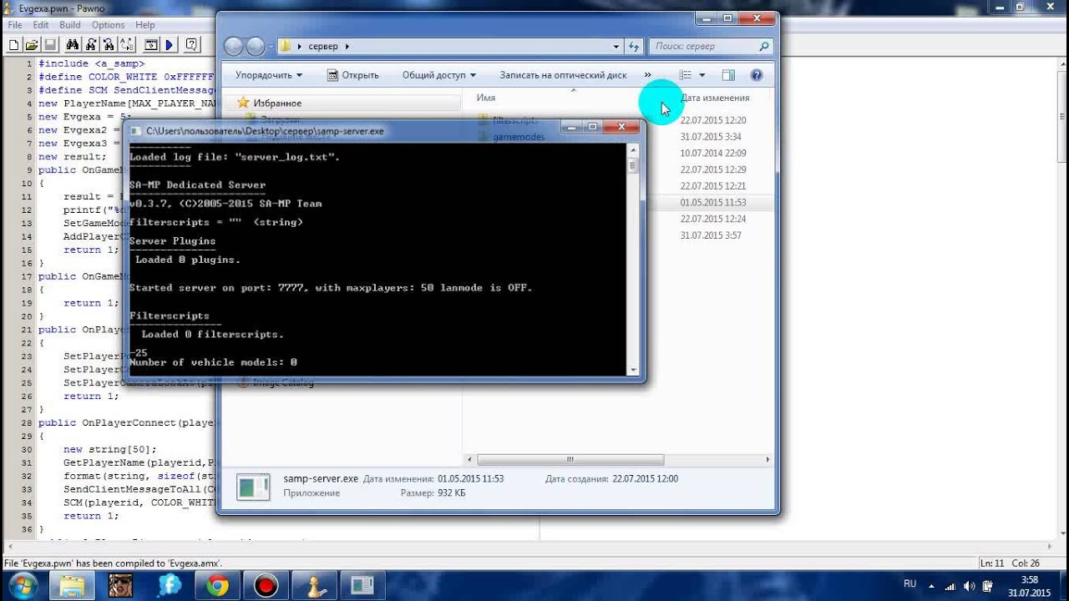The height and width of the screenshot is (601, 1069).
Task: Select 'Избранное' in the Explorer navigation pane
Action: (x=277, y=103)
